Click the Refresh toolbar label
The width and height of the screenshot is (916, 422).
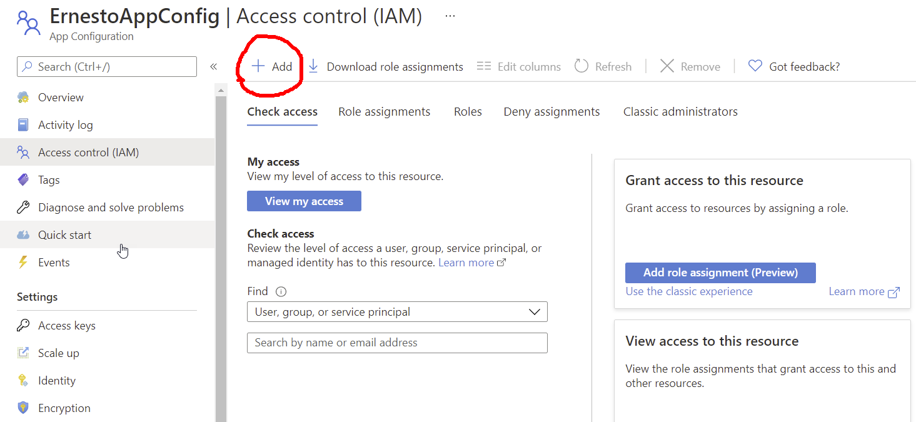(613, 67)
